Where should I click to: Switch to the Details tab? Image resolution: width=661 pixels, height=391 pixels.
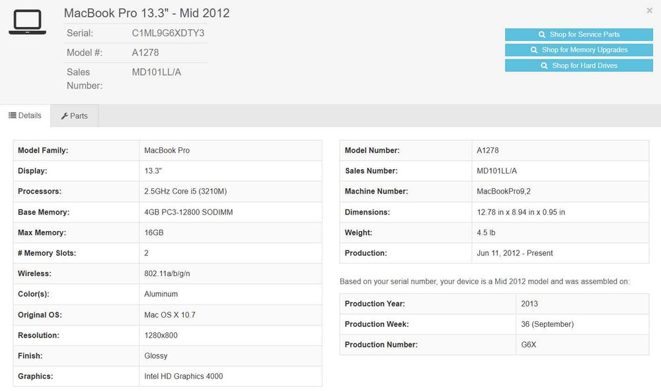(x=25, y=116)
